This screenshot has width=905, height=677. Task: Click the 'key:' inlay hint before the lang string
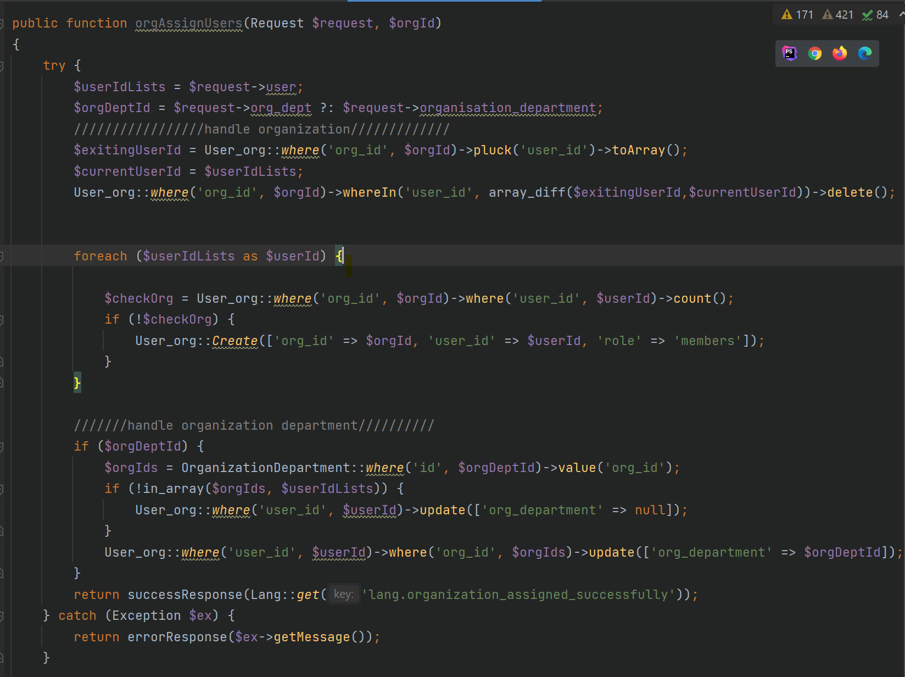[x=343, y=594]
